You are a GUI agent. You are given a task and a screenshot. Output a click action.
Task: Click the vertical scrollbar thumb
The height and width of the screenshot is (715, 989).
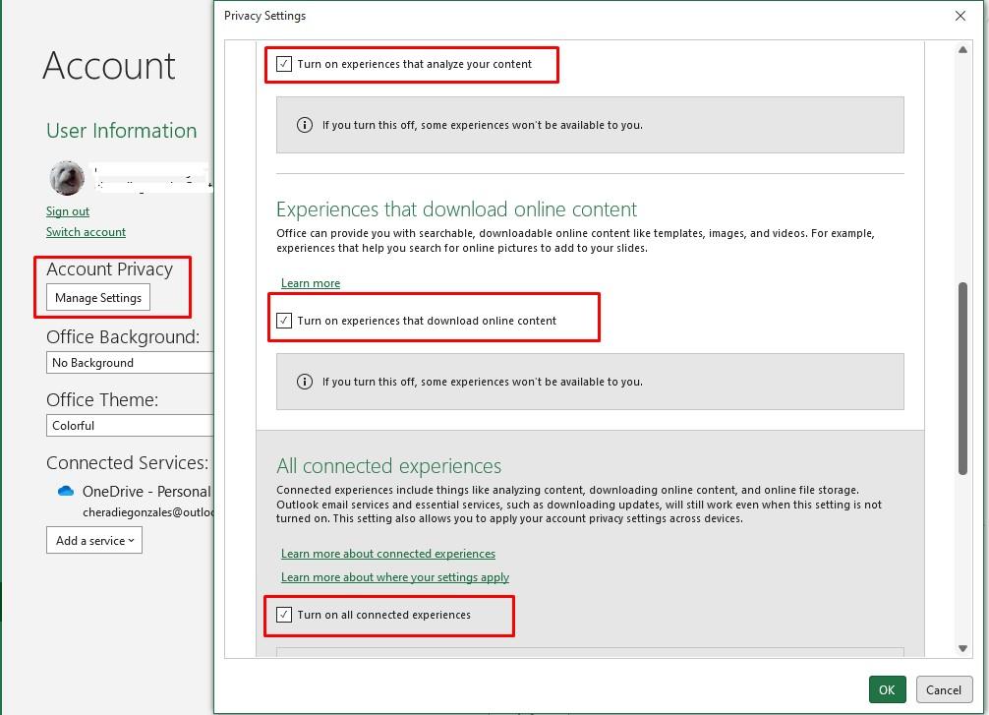coord(962,379)
